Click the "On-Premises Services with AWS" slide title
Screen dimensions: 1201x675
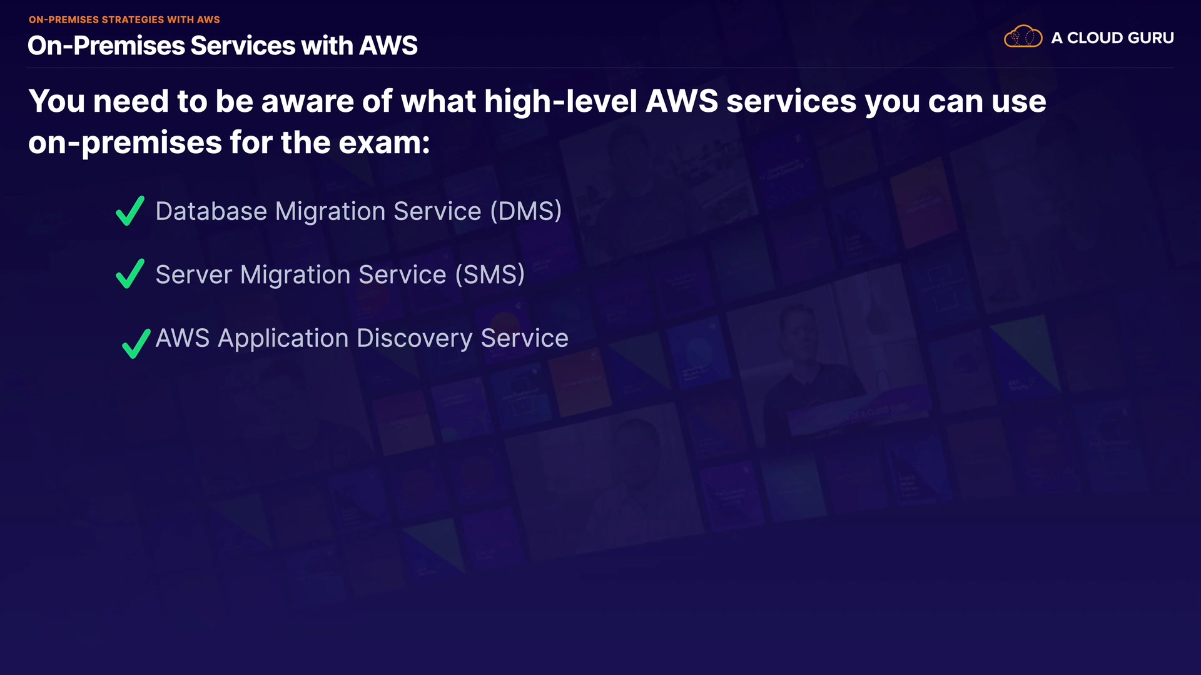coord(222,46)
